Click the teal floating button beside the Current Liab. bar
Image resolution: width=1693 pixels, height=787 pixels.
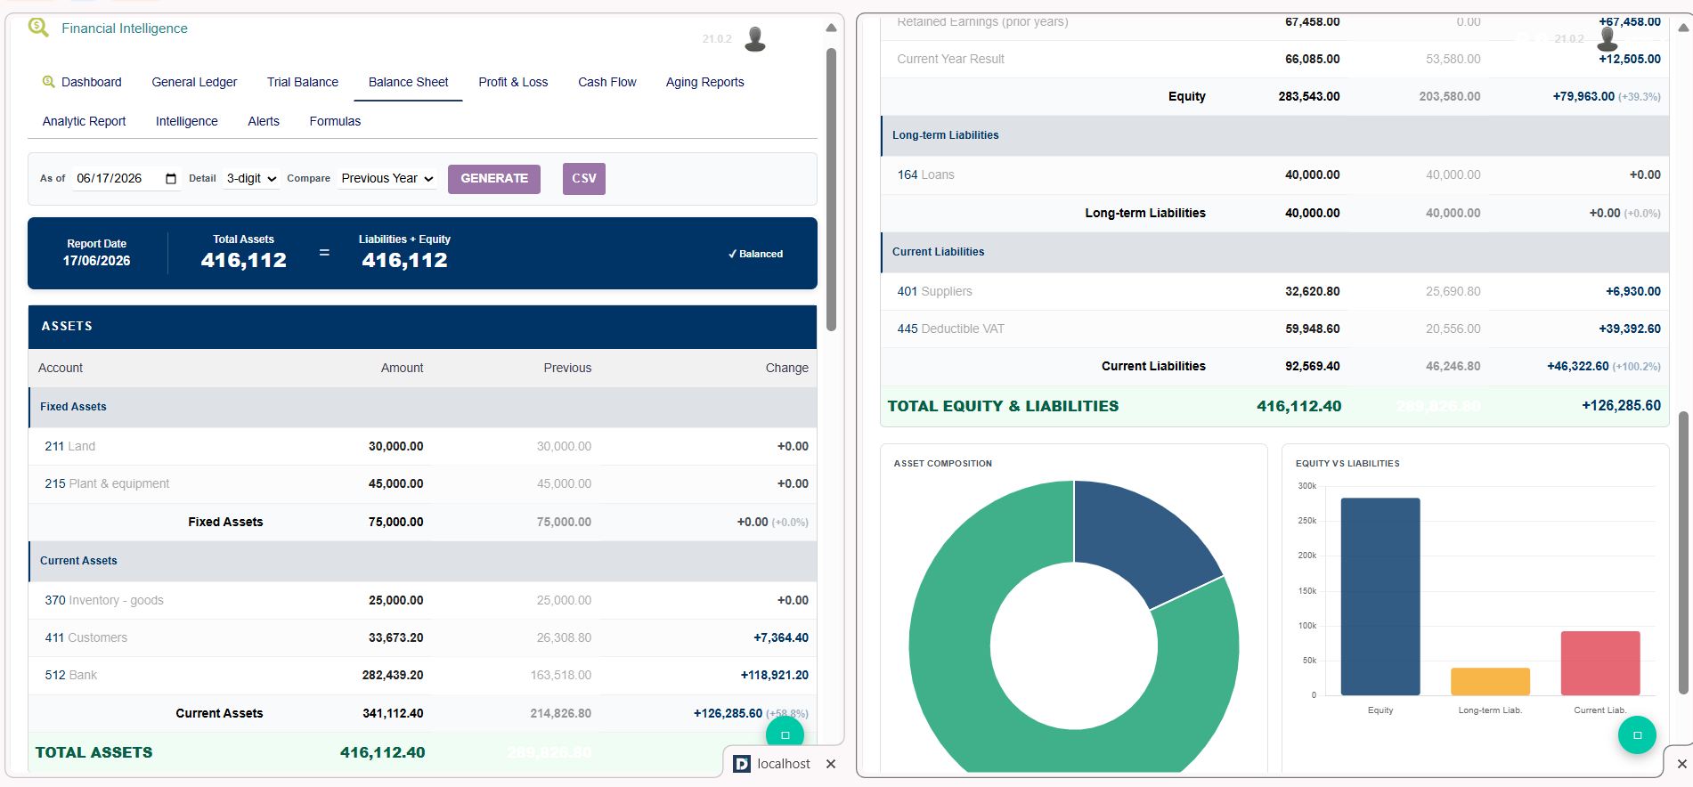pyautogui.click(x=1637, y=734)
